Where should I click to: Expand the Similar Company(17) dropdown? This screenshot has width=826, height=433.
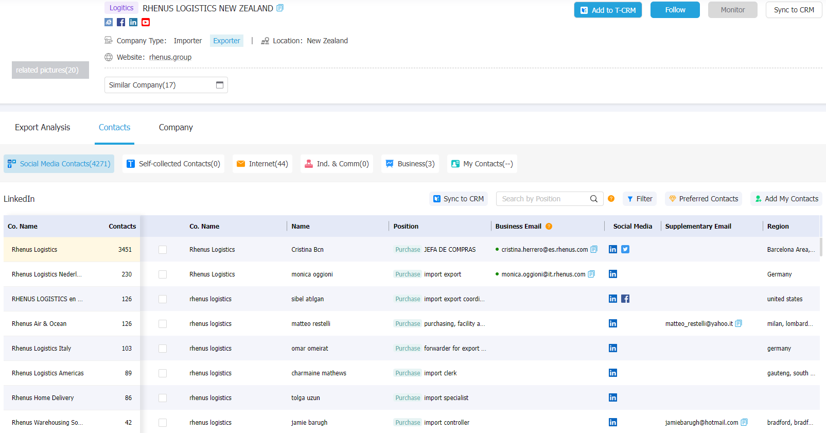(166, 85)
